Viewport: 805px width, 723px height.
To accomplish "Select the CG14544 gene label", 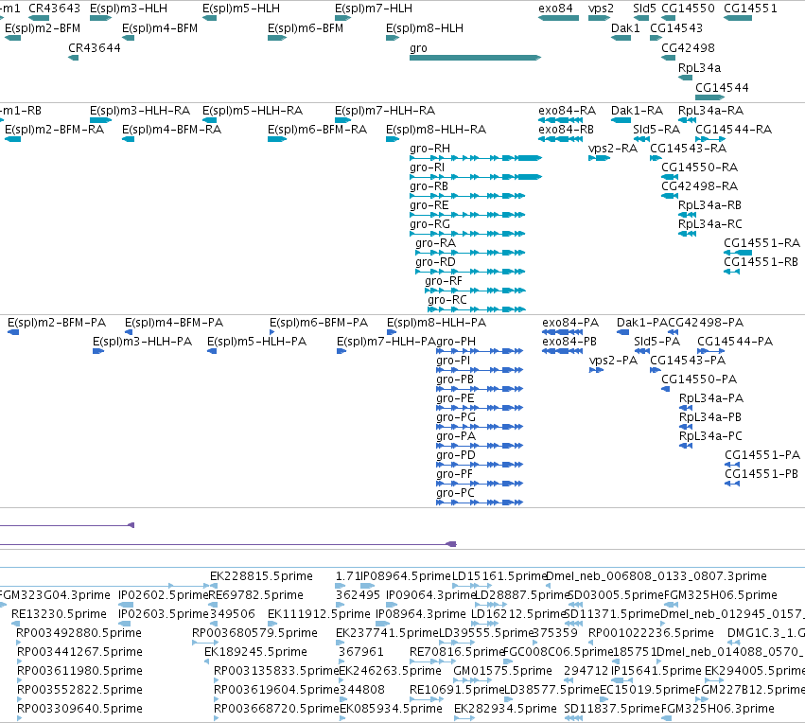I will click(722, 88).
